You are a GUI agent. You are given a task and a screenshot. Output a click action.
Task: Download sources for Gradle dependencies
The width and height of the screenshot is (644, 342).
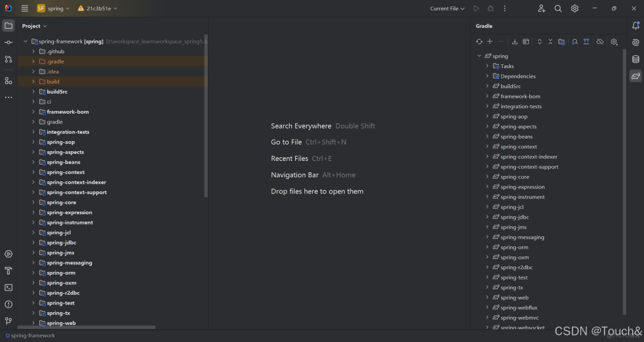coord(515,41)
